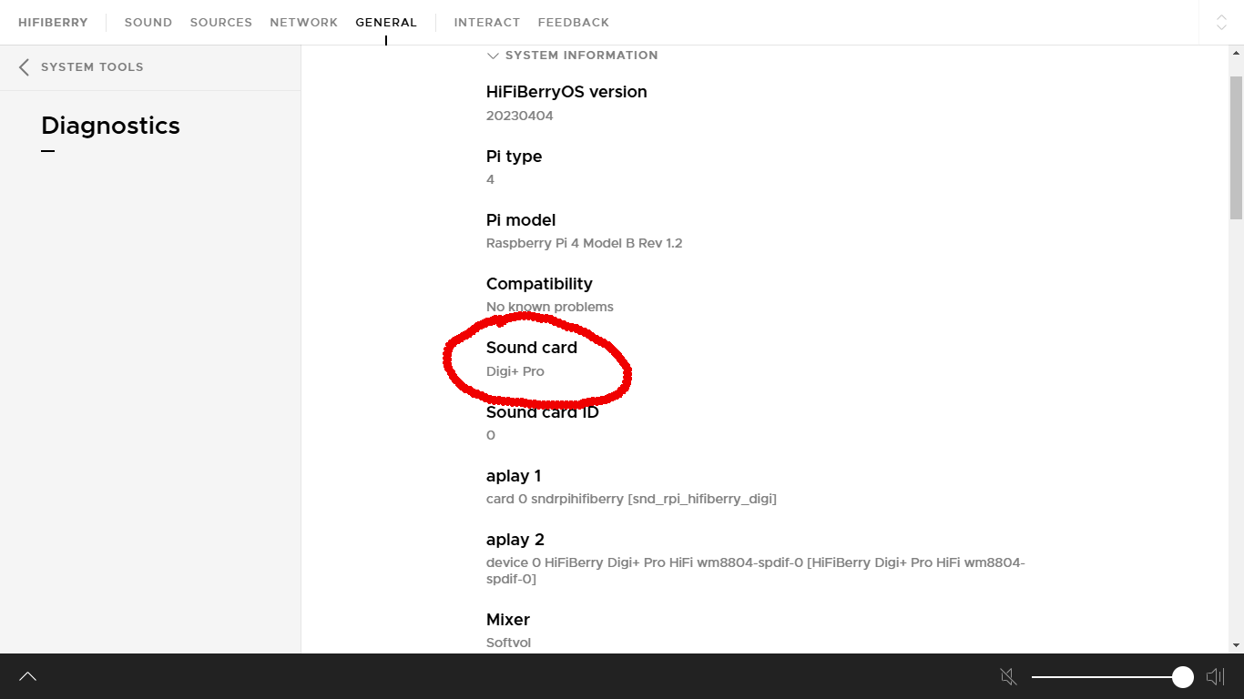Viewport: 1244px width, 699px height.
Task: Expand the player panel with up chevron
Action: click(x=27, y=676)
